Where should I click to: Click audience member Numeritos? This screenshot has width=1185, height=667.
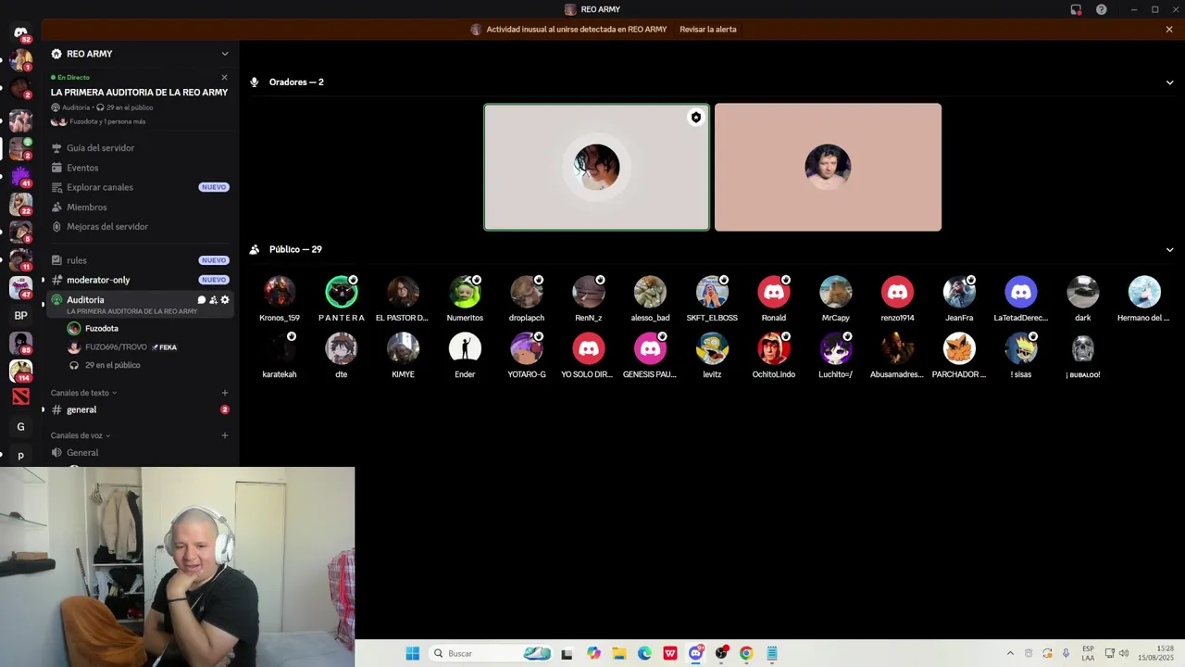click(465, 299)
